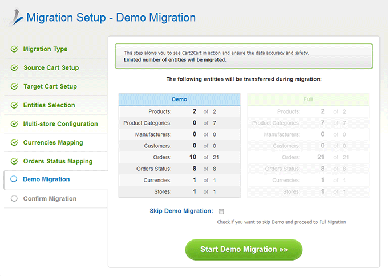Click Currencies row in Demo table
This screenshot has width=388, height=276.
[x=179, y=180]
